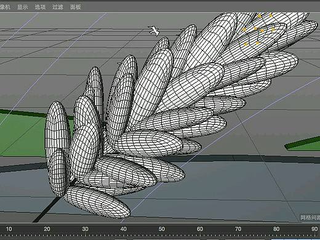The width and height of the screenshot is (320, 240).
Task: Jump to frame 40 on timeline
Action: coord(123,229)
